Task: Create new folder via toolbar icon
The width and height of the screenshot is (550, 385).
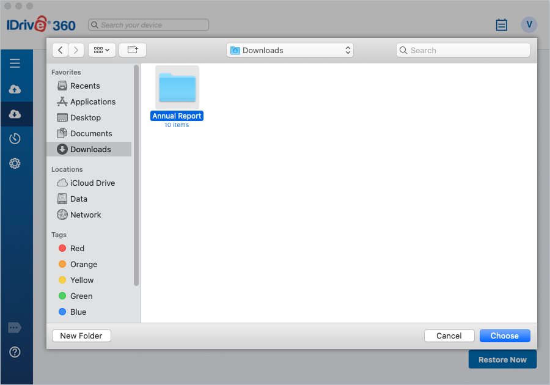Action: pyautogui.click(x=133, y=50)
